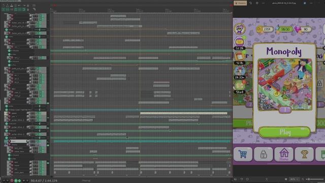The image size is (325, 183).
Task: Click the player avatar icon in game image
Action: (x=240, y=28)
